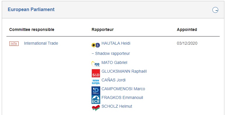Open CAÑAS Jordi's profile
The image size is (227, 115).
(x=114, y=80)
